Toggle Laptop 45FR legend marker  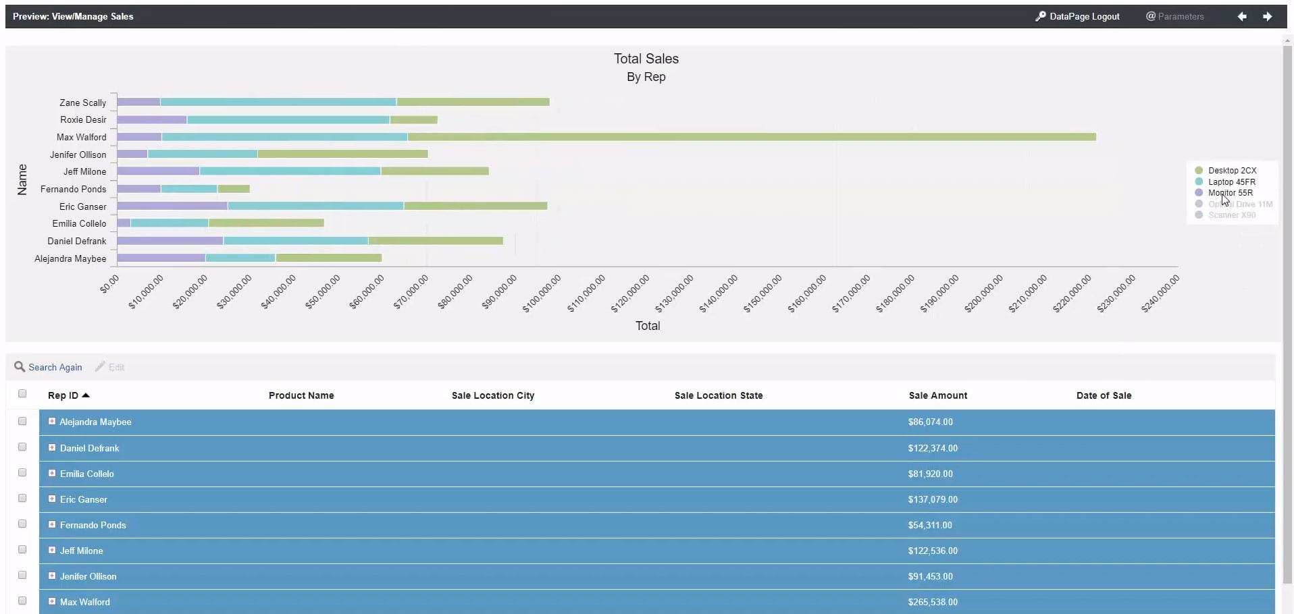1199,182
